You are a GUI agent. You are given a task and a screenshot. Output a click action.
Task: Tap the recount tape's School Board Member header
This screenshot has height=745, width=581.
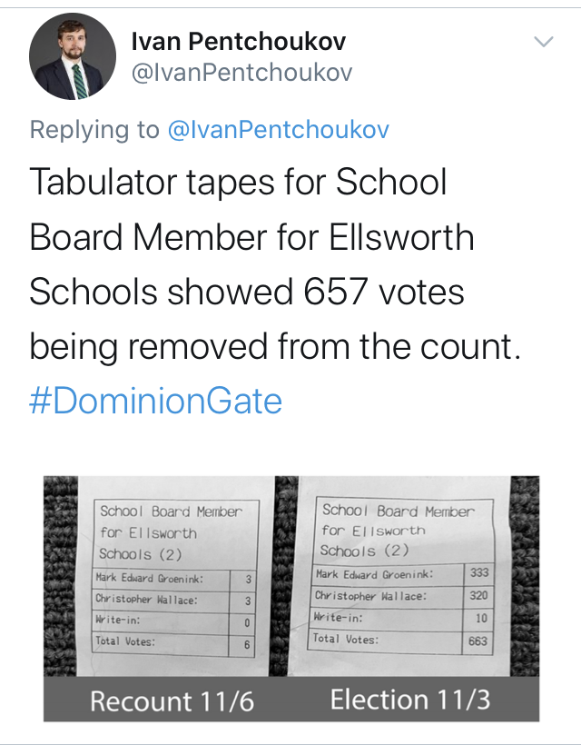[175, 533]
